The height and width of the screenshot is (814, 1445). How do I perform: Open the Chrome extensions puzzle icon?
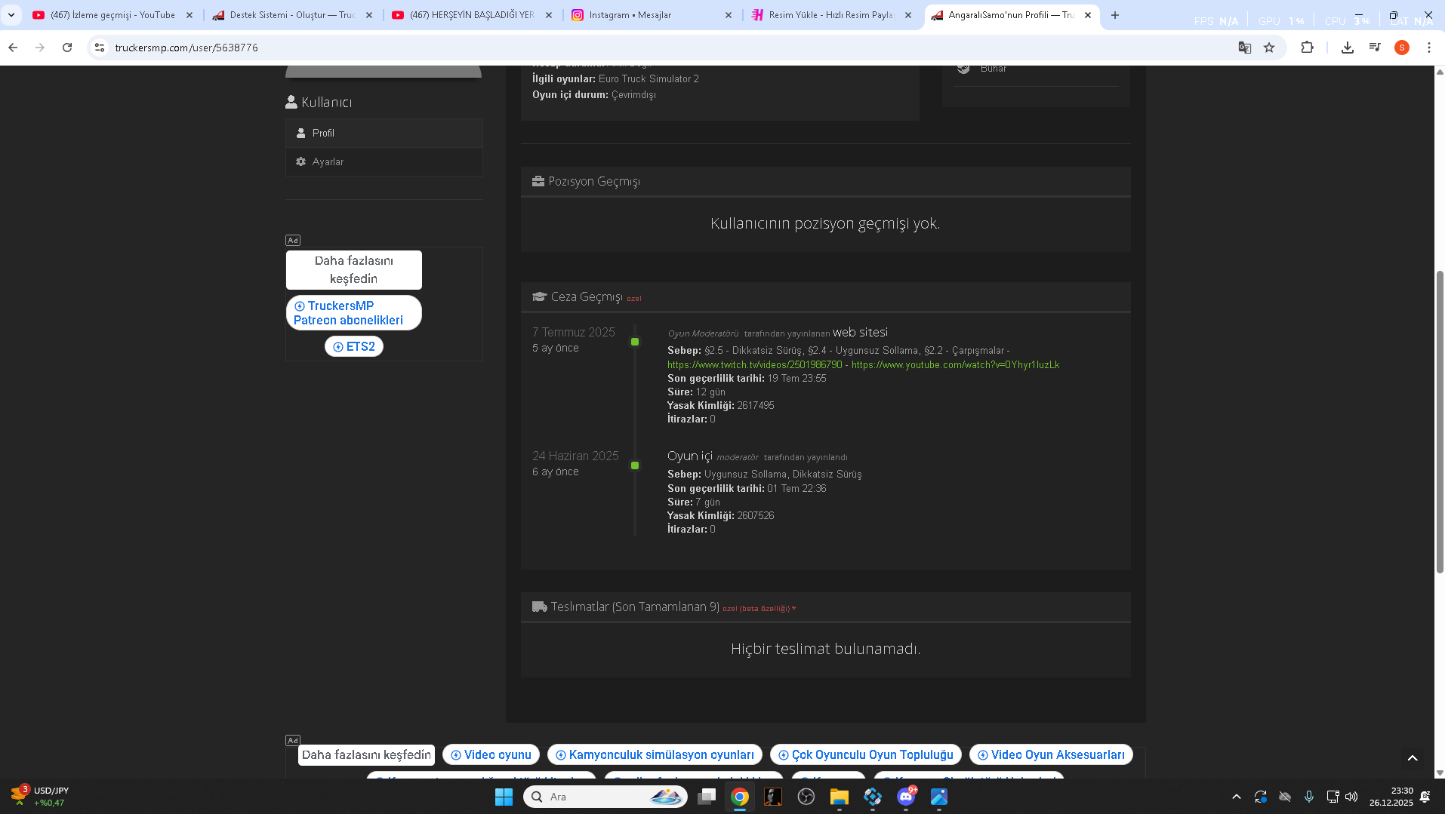1307,48
